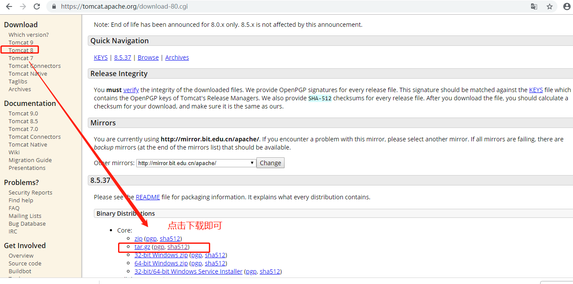Open the Source code link

coord(25,263)
